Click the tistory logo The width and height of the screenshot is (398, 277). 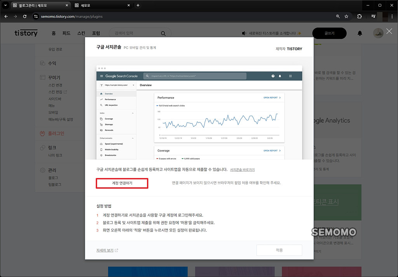click(x=26, y=33)
